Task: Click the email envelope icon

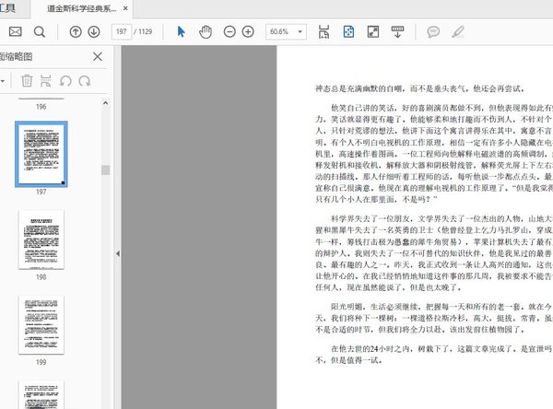Action: point(15,32)
